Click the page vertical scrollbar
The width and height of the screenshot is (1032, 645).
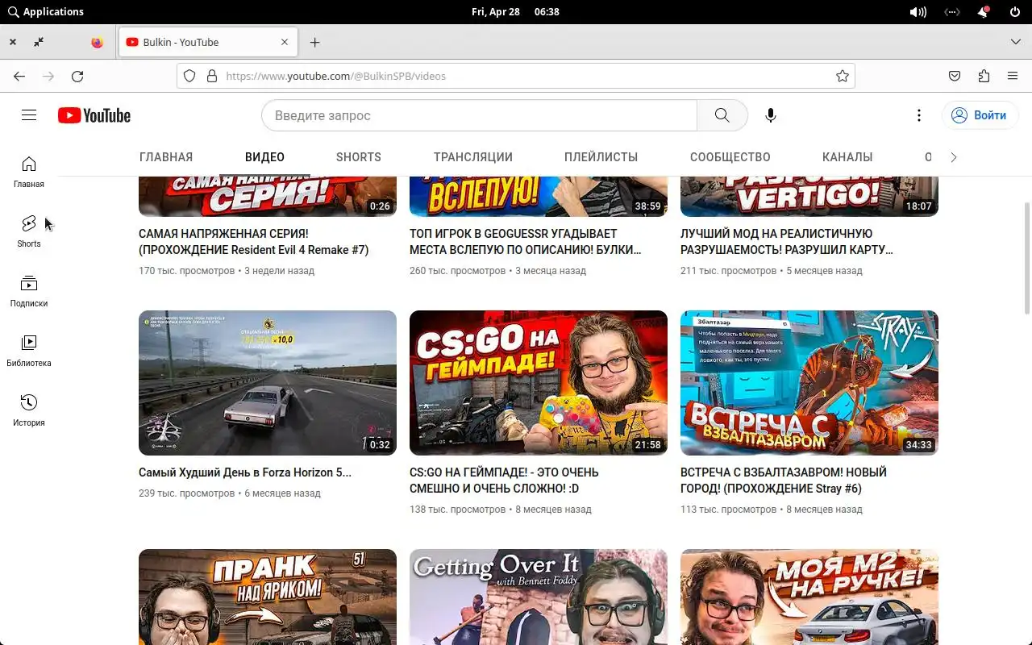coord(1026,258)
